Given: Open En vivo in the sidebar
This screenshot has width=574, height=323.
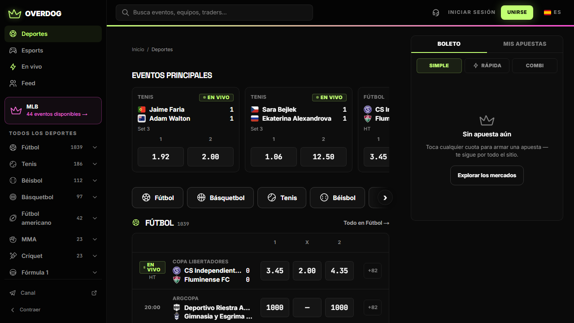Looking at the screenshot, I should pos(53,67).
